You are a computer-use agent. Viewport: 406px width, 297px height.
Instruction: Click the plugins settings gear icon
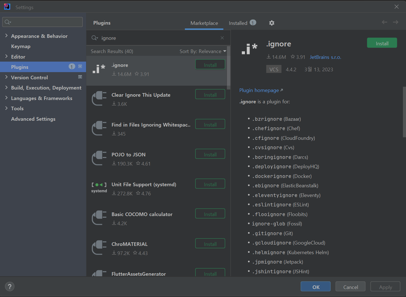coord(272,23)
